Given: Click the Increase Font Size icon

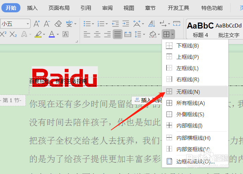Looking at the screenshot, I should pyautogui.click(x=37, y=24).
